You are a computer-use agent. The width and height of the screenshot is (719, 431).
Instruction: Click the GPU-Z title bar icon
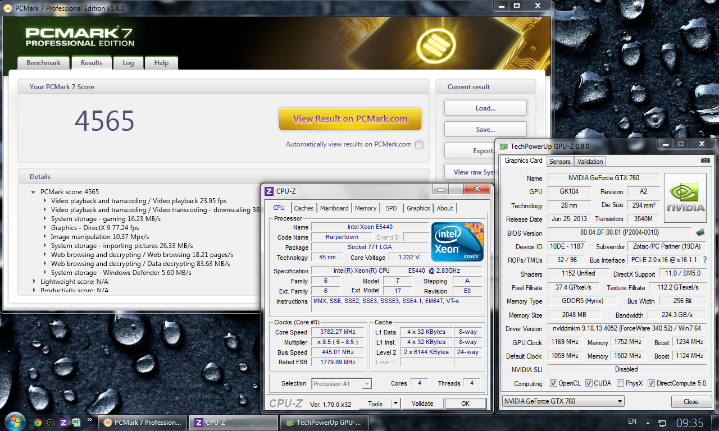pos(504,146)
